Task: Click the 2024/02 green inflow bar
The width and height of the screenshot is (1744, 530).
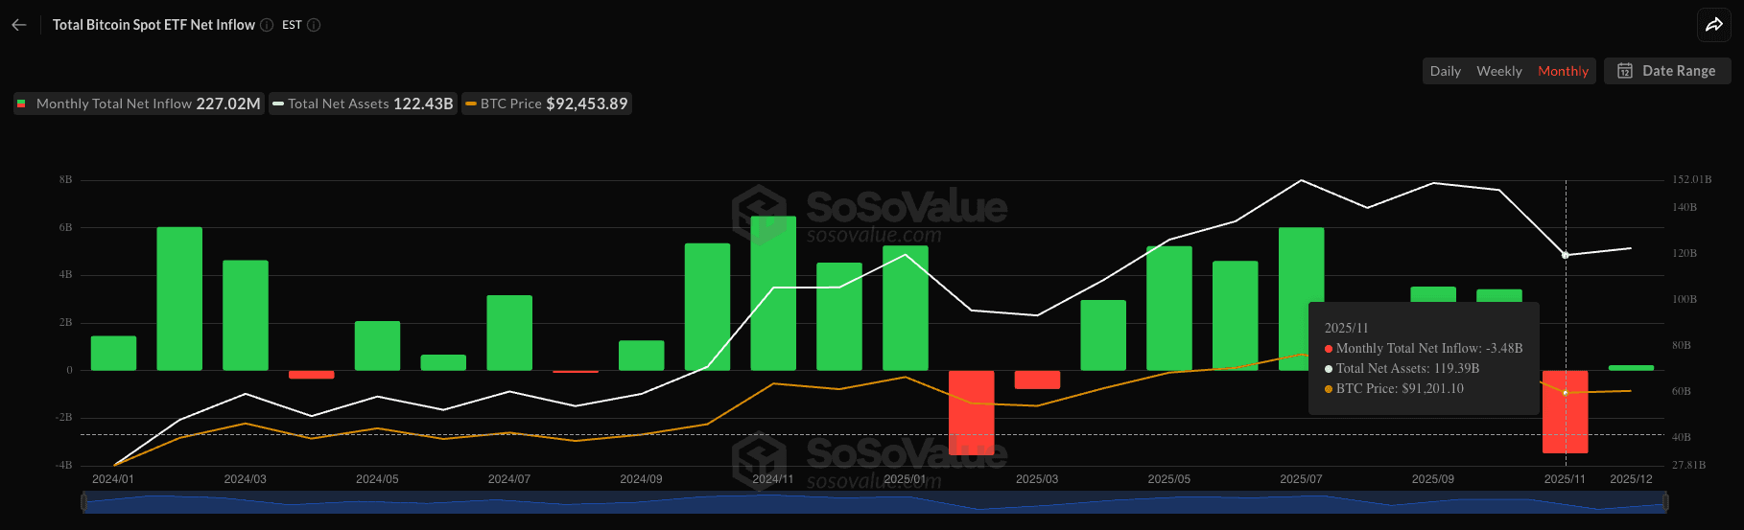Action: click(x=179, y=298)
